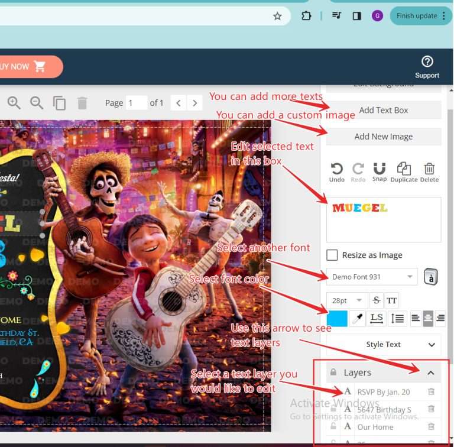Duplicate the selected element
Image resolution: width=454 pixels, height=447 pixels.
(x=404, y=173)
